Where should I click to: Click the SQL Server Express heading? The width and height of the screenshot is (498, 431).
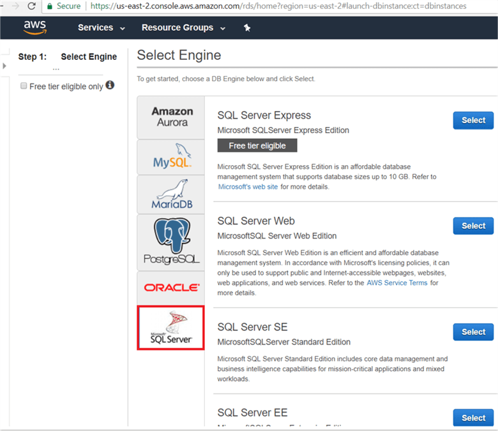click(x=264, y=115)
